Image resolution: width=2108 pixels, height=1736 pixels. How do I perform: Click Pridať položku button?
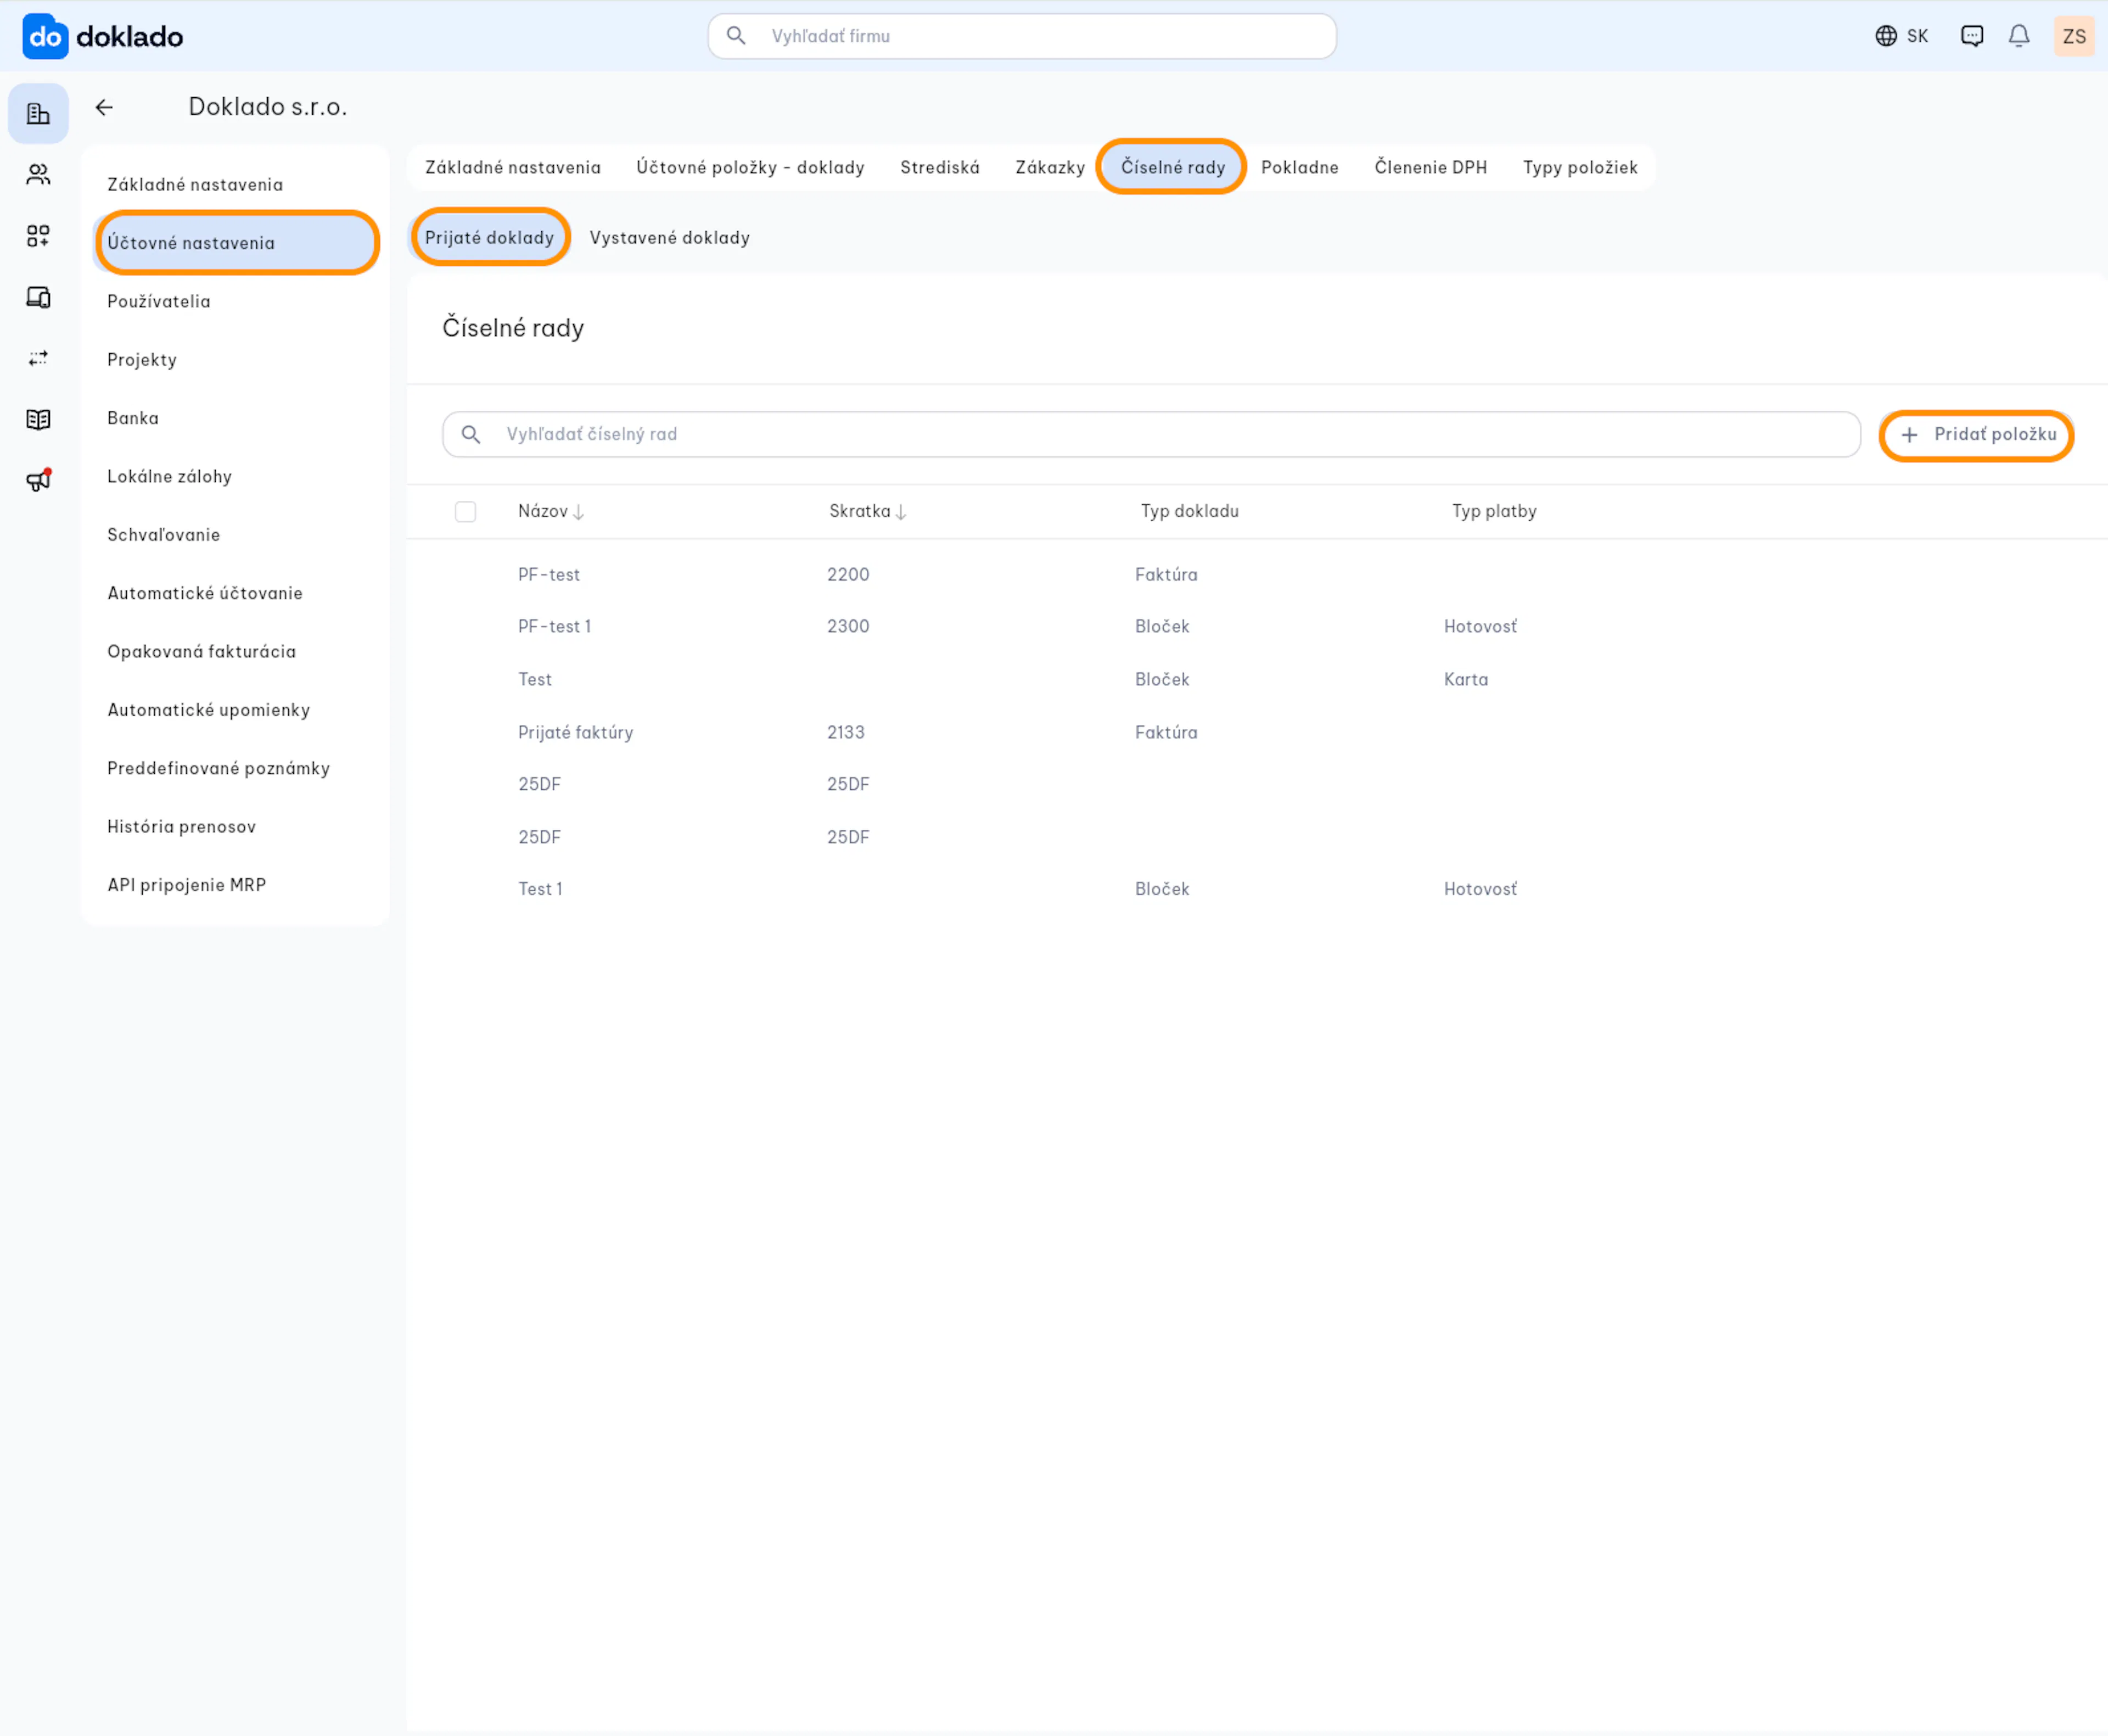coord(1977,435)
